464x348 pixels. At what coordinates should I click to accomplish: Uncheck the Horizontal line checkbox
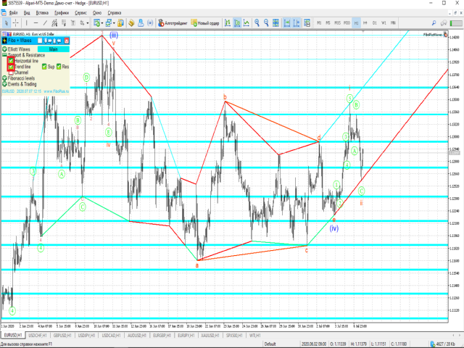(11, 61)
